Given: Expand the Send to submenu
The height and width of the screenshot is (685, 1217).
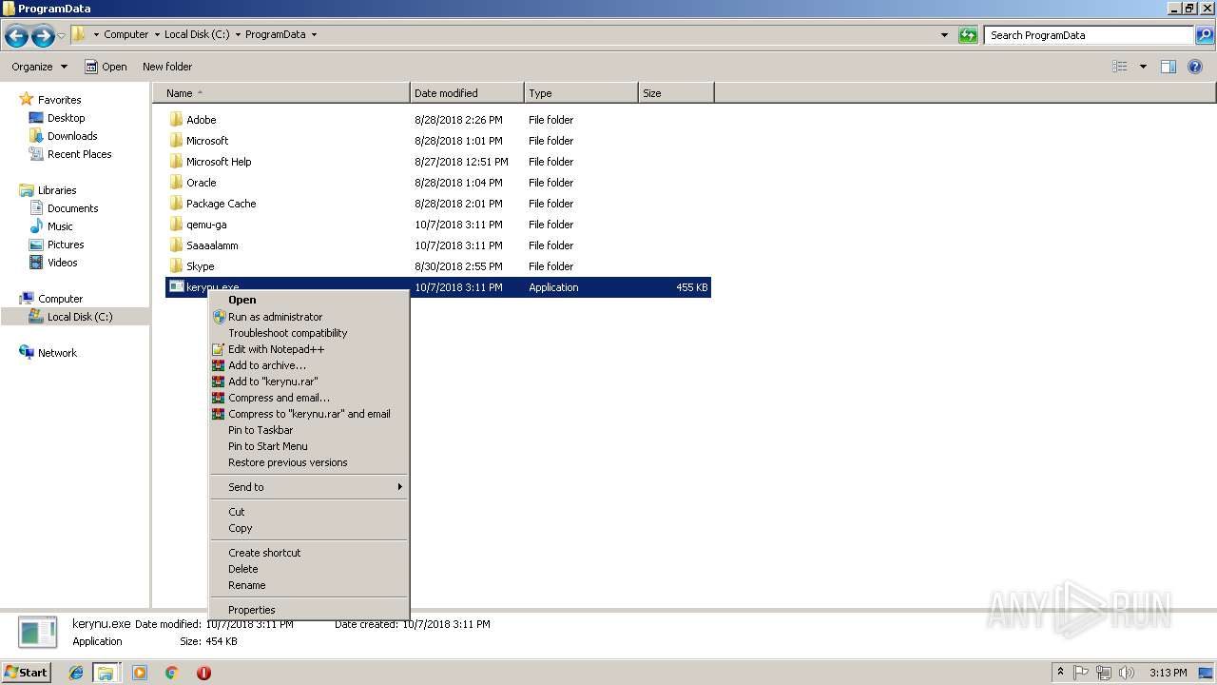Looking at the screenshot, I should pyautogui.click(x=309, y=487).
